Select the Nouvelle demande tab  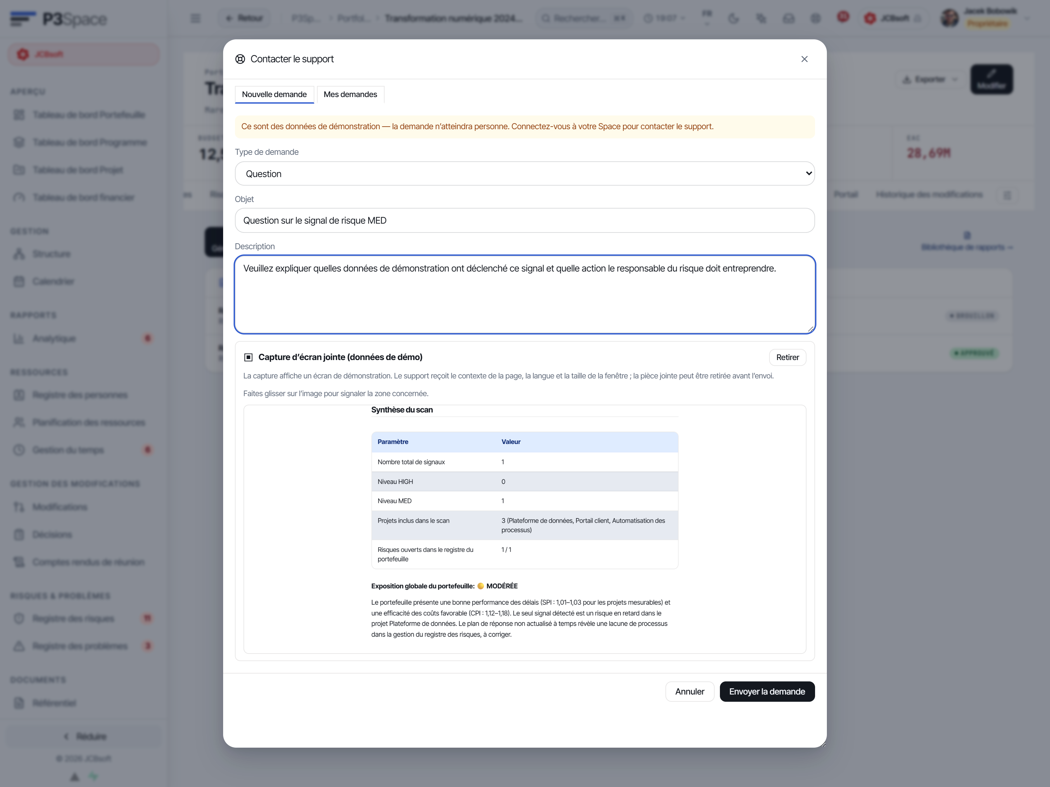click(x=274, y=94)
